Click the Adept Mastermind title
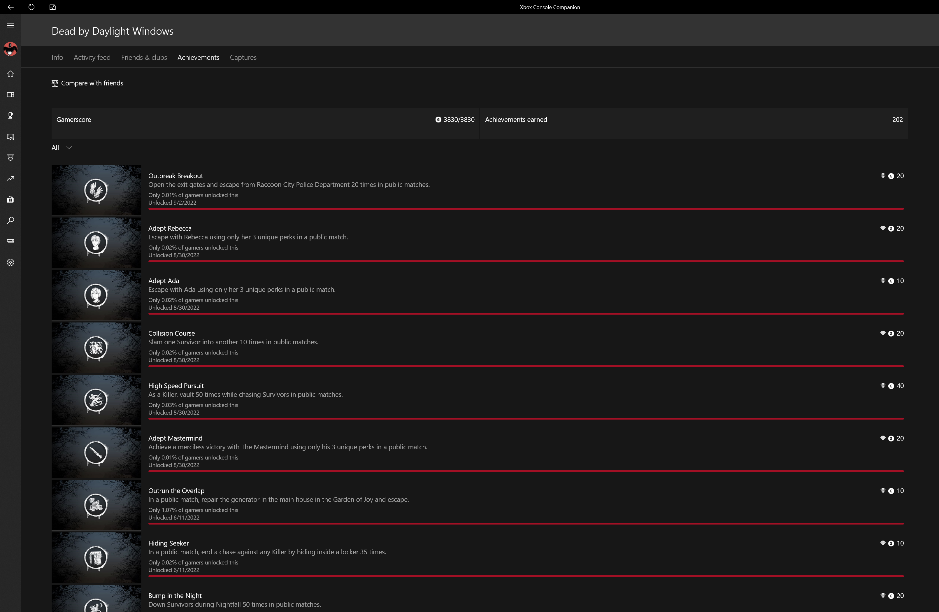The height and width of the screenshot is (612, 939). click(x=175, y=439)
